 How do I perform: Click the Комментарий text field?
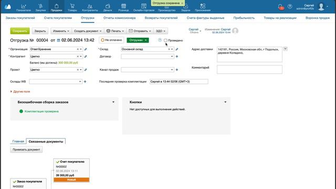249,70
